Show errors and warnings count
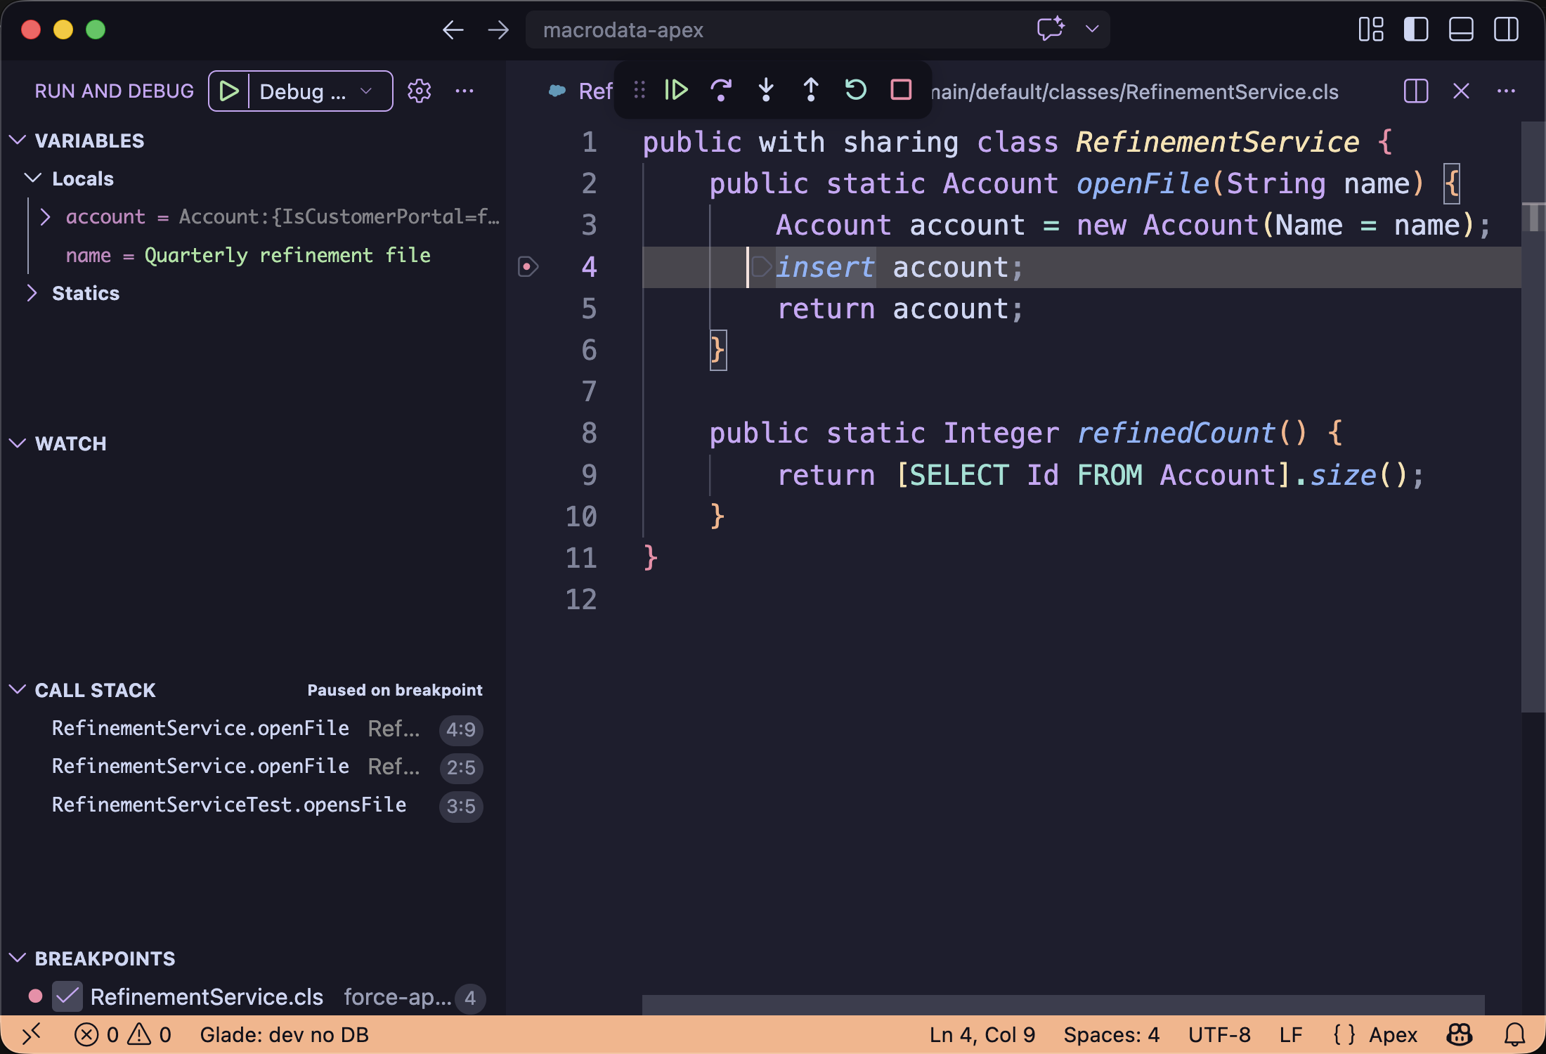 pos(123,1034)
